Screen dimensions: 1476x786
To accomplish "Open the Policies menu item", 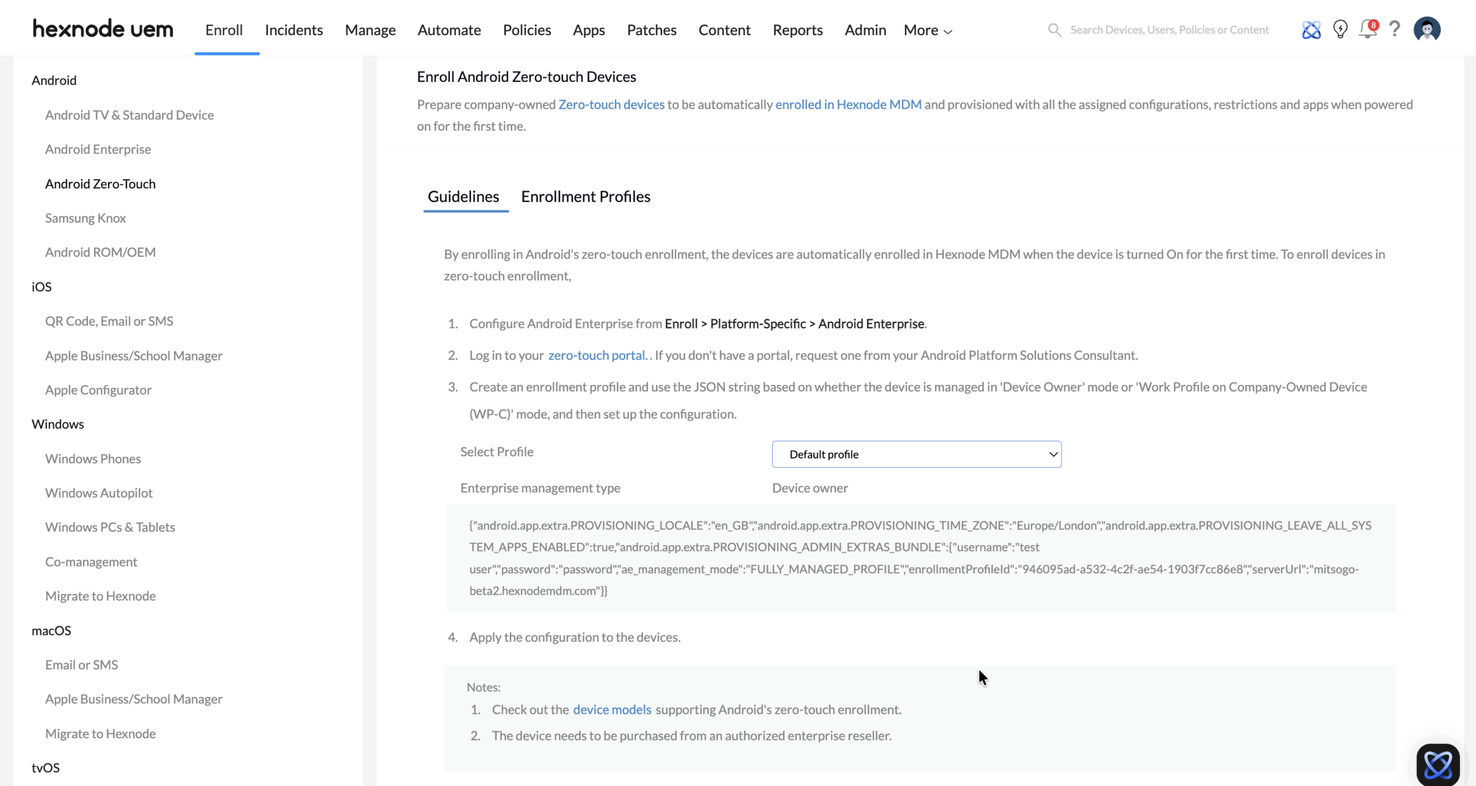I will tap(526, 30).
